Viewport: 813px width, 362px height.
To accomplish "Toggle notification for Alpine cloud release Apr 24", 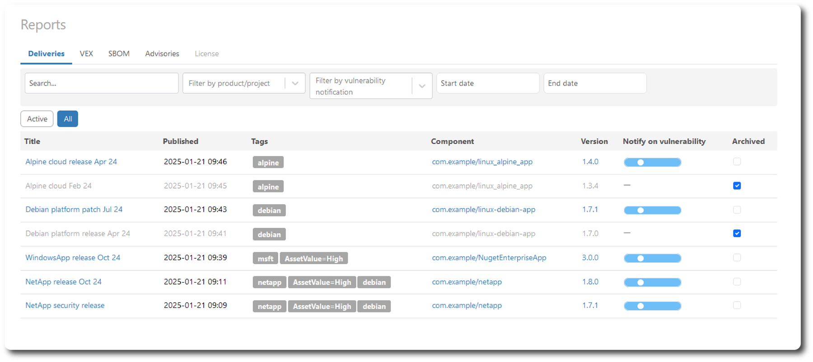I will (652, 162).
